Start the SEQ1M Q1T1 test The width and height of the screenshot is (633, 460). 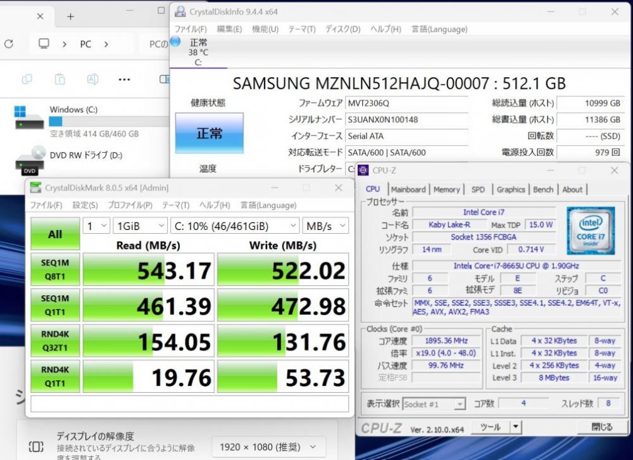pyautogui.click(x=55, y=305)
